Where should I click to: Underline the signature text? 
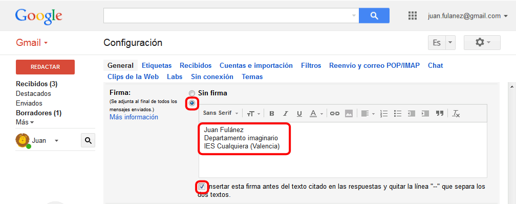(x=299, y=113)
